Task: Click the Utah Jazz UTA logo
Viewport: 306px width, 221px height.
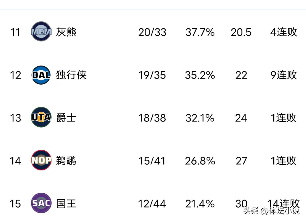Action: pyautogui.click(x=41, y=118)
